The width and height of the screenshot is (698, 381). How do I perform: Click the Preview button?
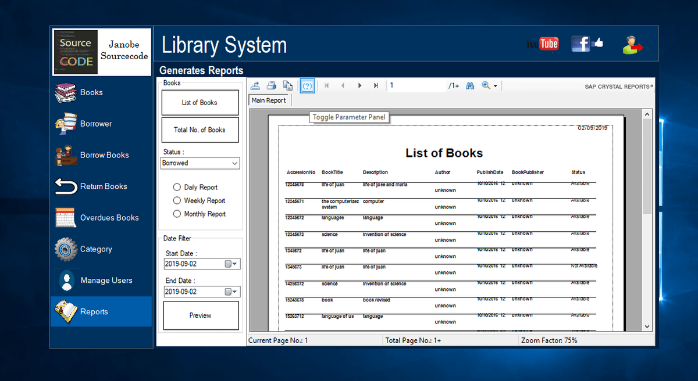(x=201, y=315)
